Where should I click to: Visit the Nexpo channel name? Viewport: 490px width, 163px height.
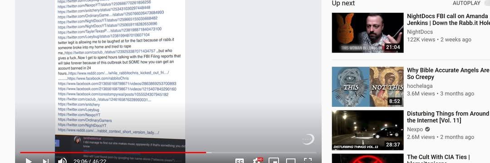[415, 129]
